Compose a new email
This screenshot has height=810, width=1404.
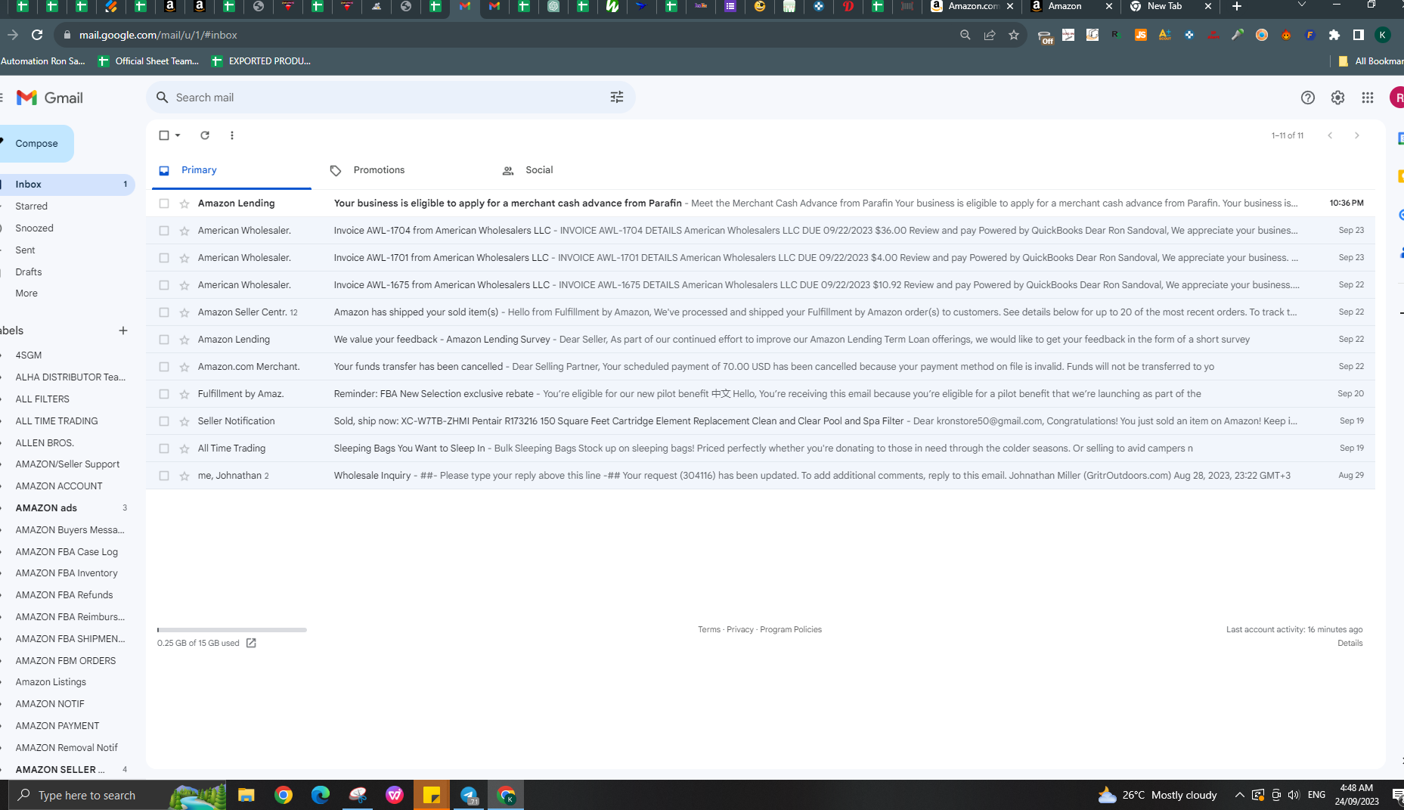click(x=36, y=144)
